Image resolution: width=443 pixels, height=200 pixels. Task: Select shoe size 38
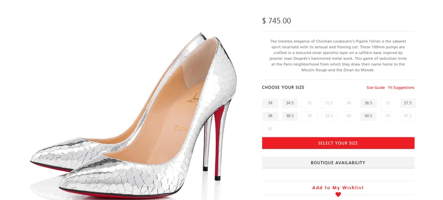[270, 116]
